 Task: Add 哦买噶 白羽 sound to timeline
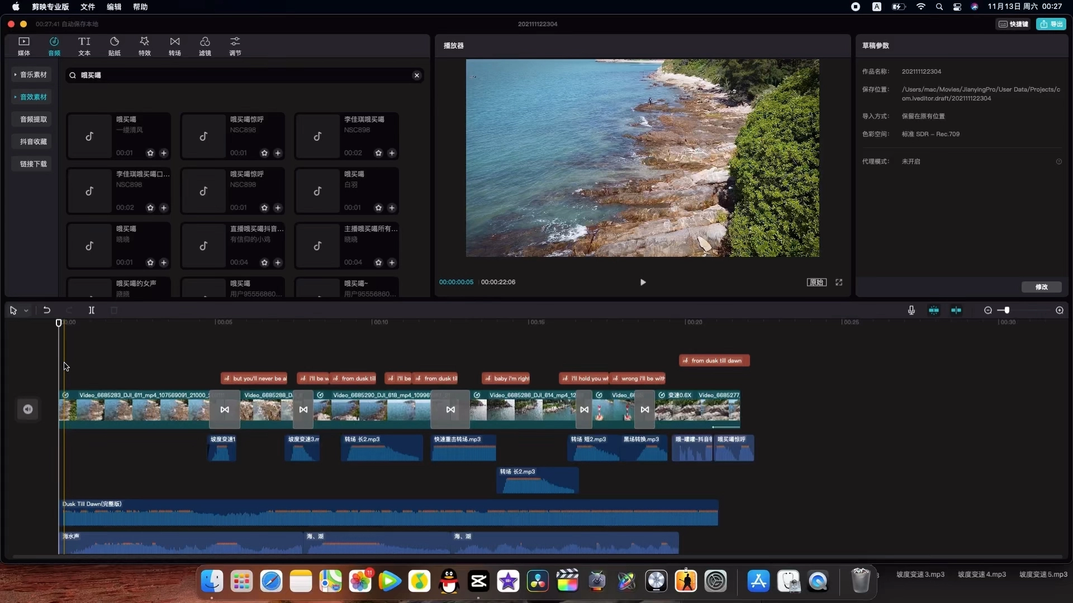(392, 208)
